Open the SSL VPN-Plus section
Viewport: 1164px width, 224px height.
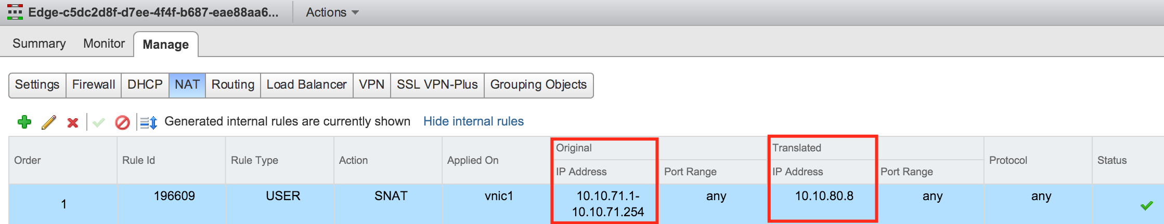437,85
